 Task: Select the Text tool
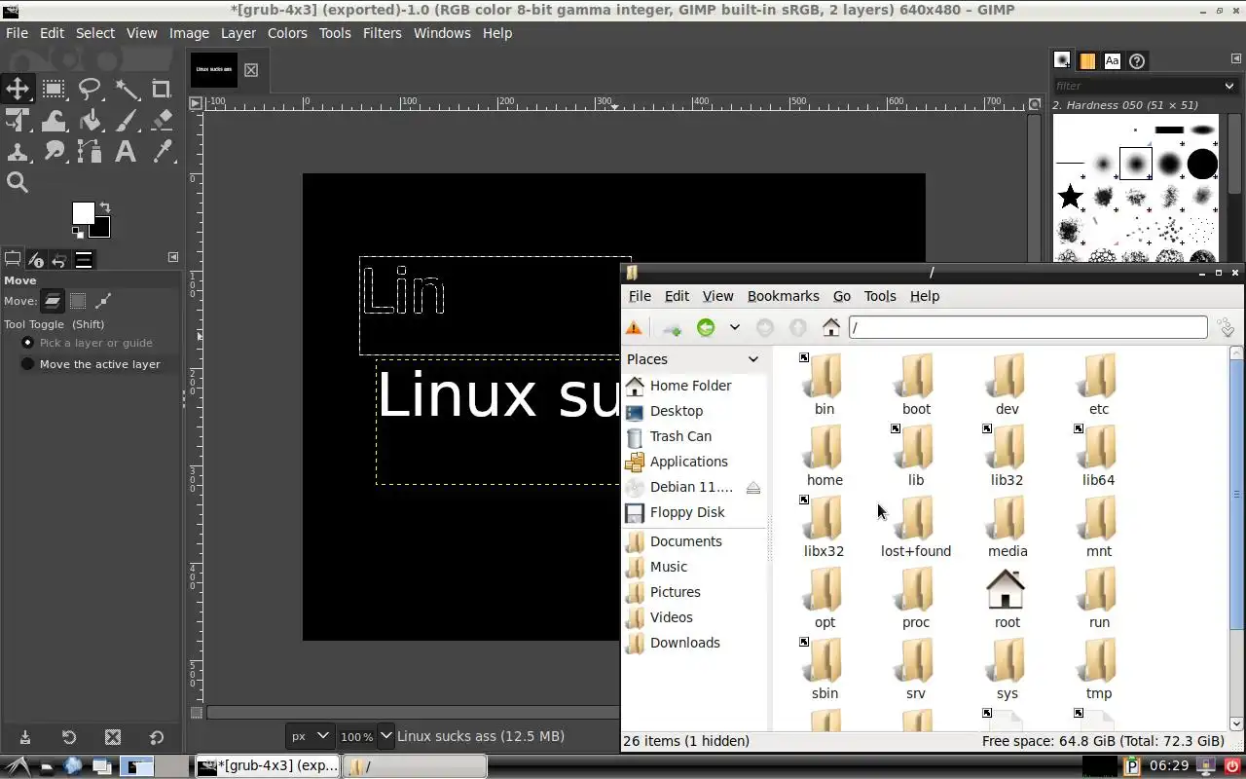[x=126, y=151]
